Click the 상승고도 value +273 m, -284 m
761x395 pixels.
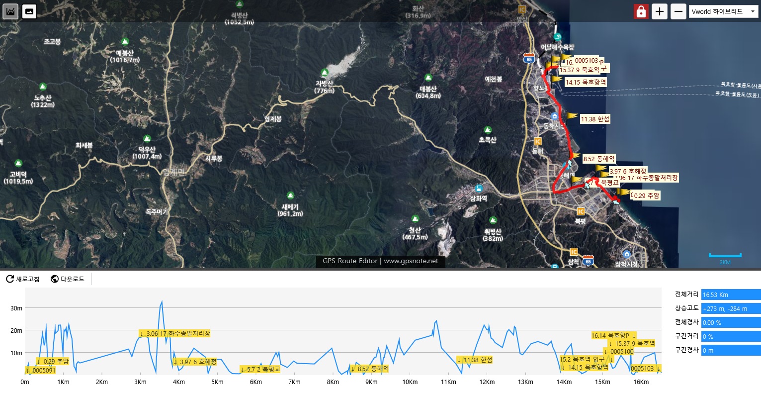coord(731,309)
